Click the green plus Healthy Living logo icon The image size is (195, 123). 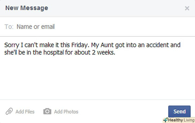click(x=165, y=120)
